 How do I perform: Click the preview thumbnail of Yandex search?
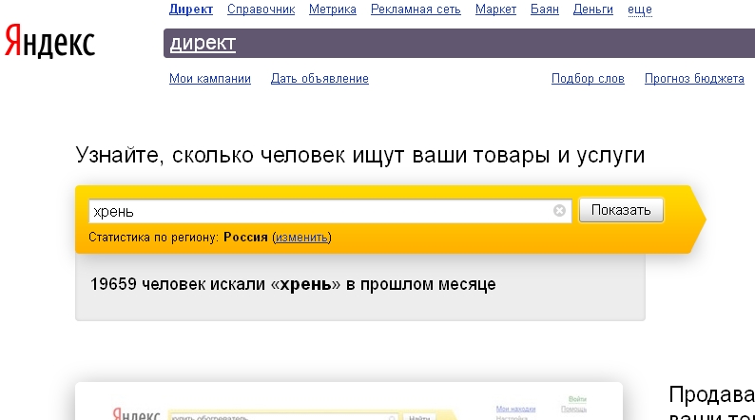[x=349, y=402]
